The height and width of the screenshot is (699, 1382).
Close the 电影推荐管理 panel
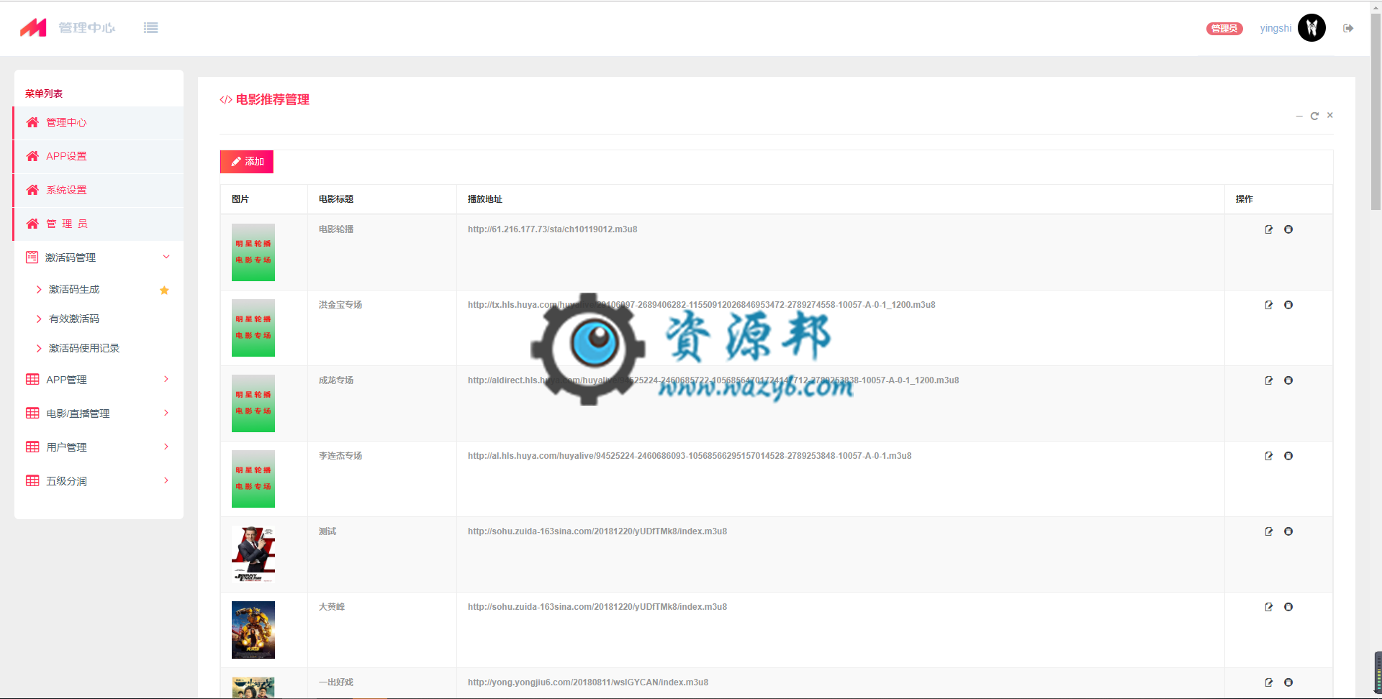point(1330,115)
